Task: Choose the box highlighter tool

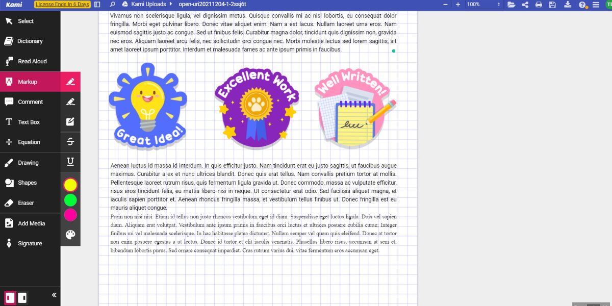Action: (70, 121)
